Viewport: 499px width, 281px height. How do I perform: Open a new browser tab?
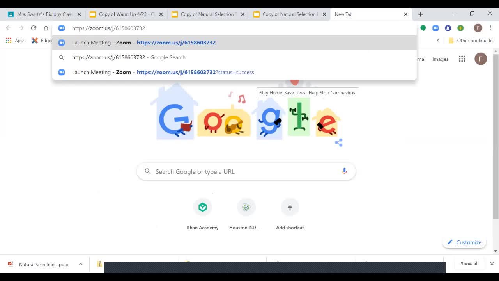coord(420,14)
